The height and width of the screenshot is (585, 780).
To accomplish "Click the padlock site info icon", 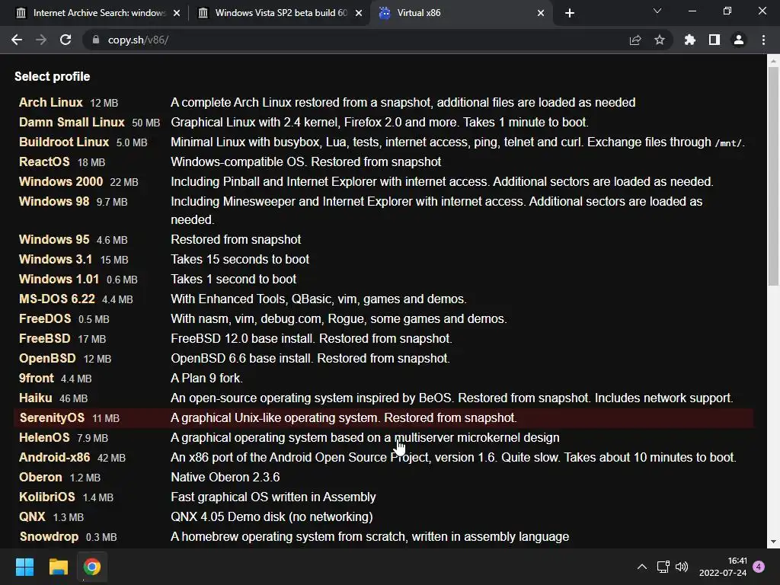I will coord(95,40).
